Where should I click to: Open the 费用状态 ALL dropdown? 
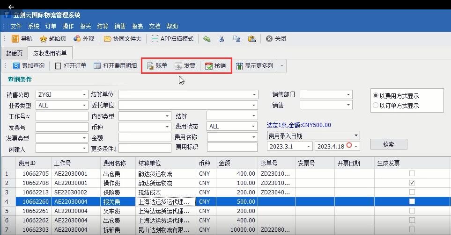pos(253,127)
